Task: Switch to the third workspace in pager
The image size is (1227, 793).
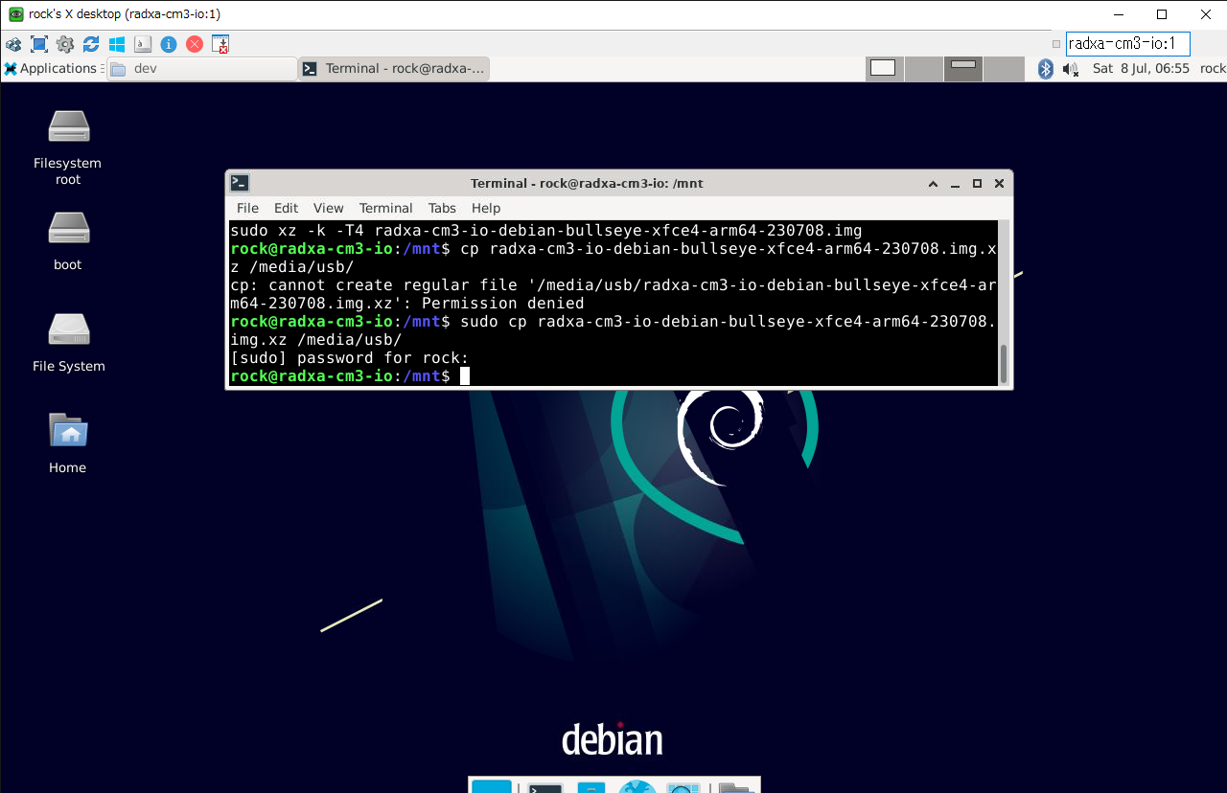Action: click(x=963, y=68)
